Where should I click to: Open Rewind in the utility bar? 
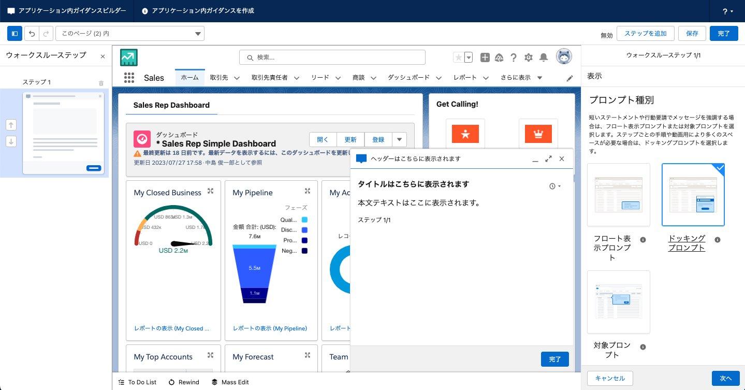(x=184, y=382)
